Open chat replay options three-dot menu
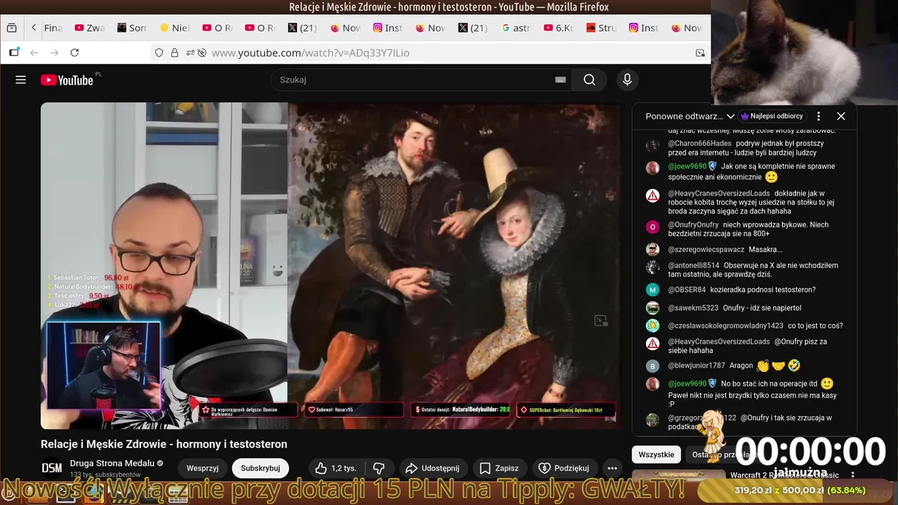Image resolution: width=898 pixels, height=505 pixels. [818, 116]
